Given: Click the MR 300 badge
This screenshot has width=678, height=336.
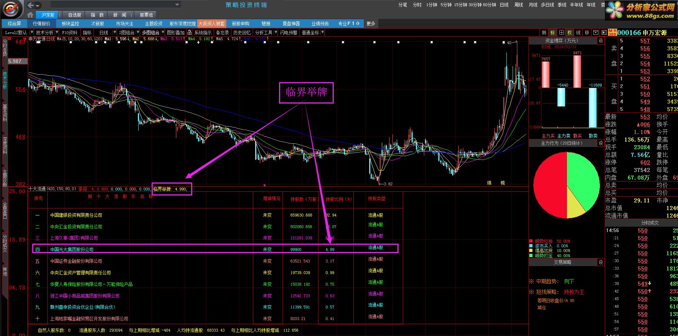Looking at the screenshot, I should tap(612, 33).
